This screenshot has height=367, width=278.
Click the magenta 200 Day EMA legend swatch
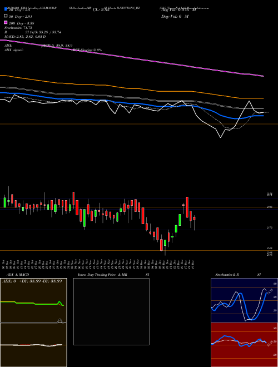pyautogui.click(x=6, y=23)
